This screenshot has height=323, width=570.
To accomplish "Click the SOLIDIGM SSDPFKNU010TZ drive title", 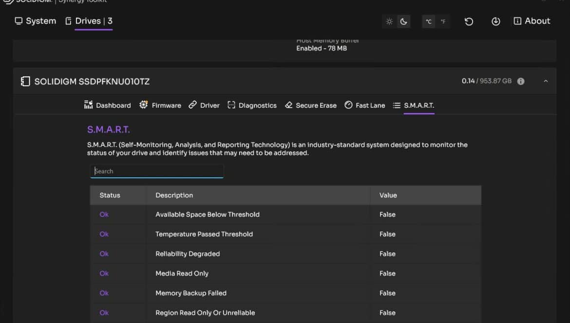I will click(x=92, y=81).
